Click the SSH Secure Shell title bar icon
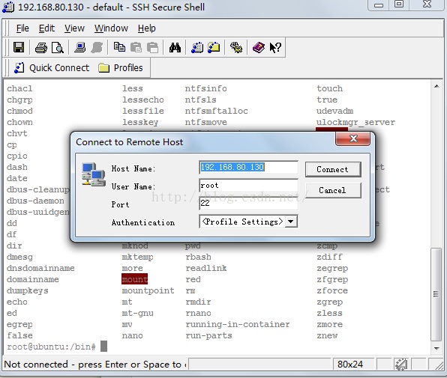Viewport: 447px width, 378px height. (7, 7)
